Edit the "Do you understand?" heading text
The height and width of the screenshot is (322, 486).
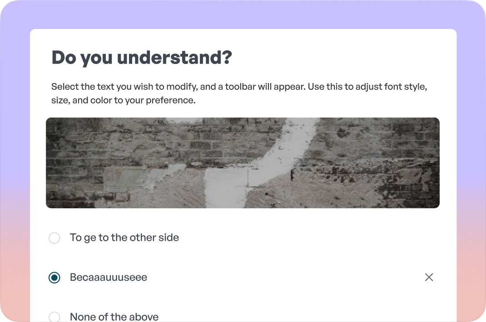click(x=142, y=58)
